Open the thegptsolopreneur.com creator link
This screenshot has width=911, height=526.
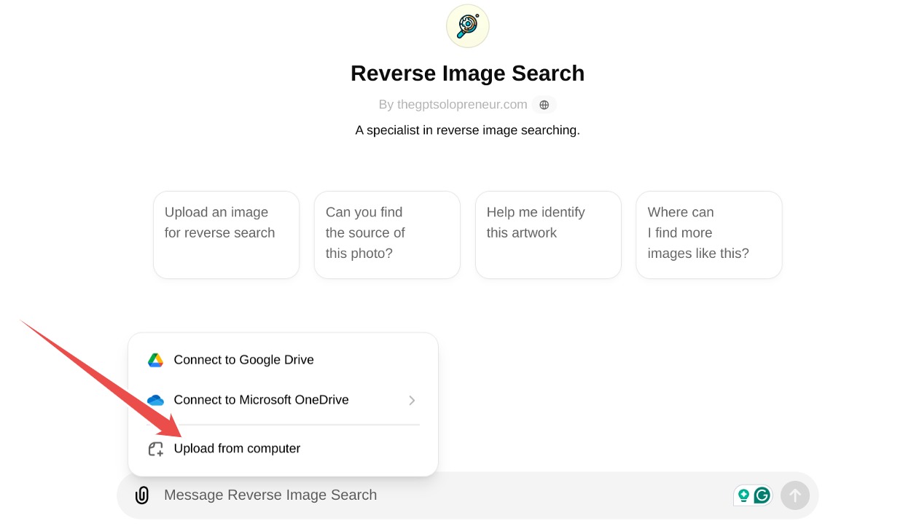461,104
